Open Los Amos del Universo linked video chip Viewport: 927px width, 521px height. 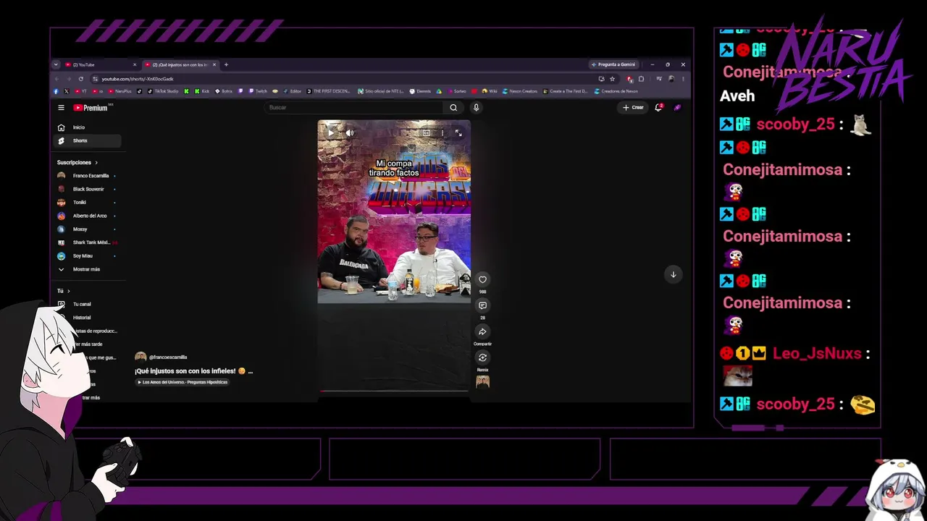183,382
